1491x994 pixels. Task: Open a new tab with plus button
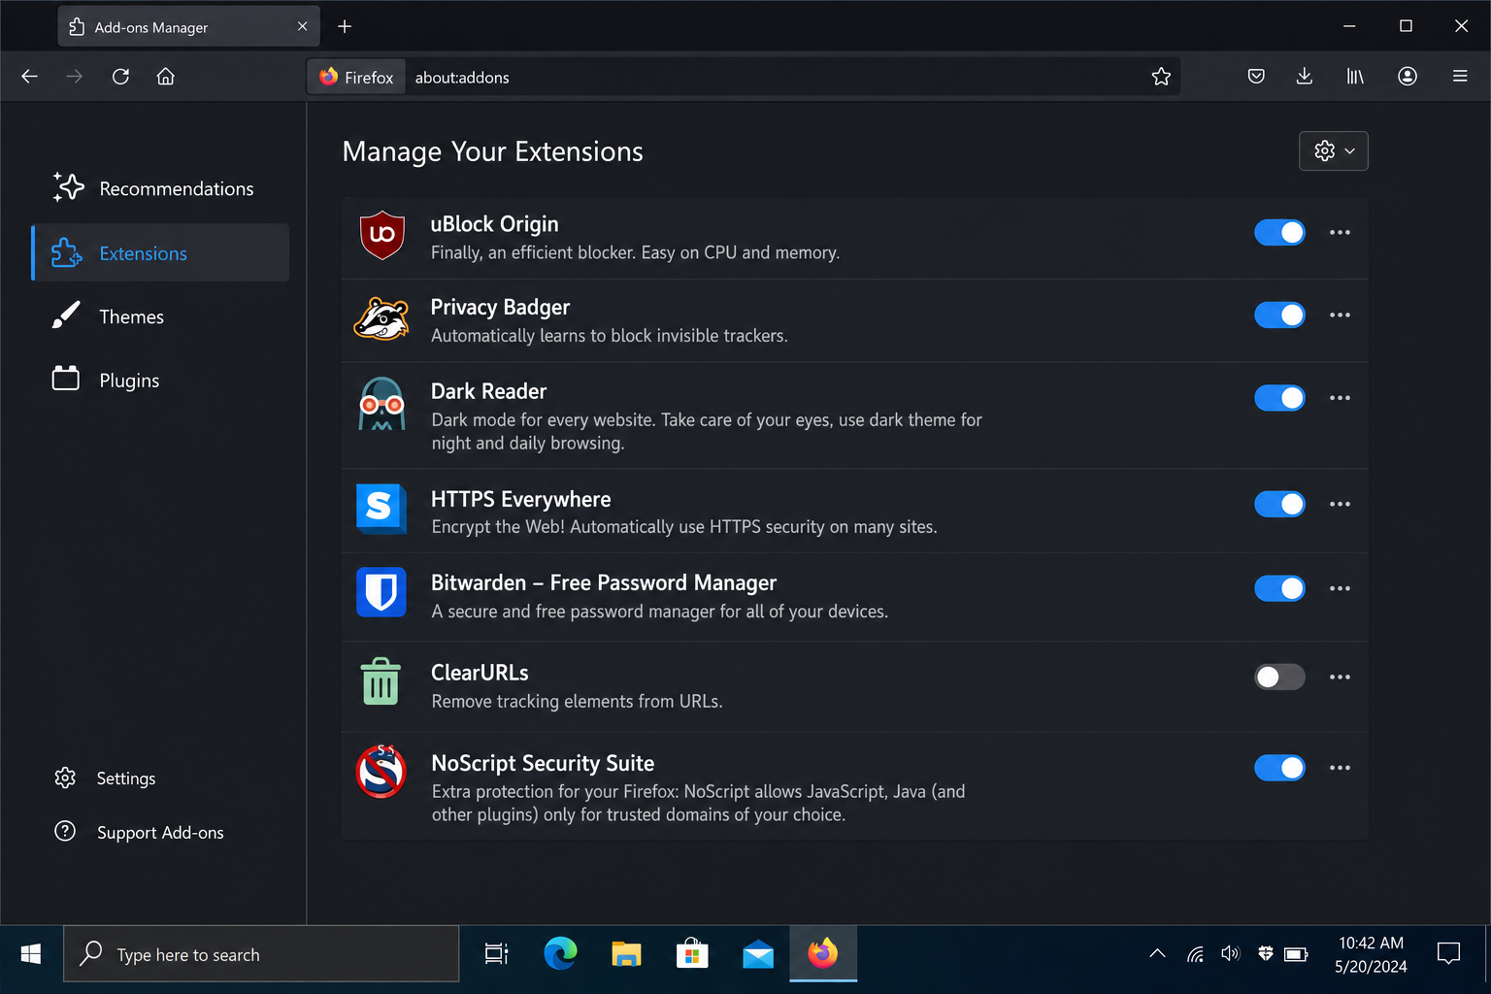click(345, 27)
